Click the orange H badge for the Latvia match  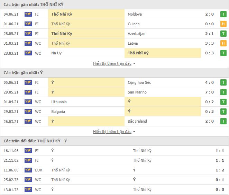tap(223, 44)
